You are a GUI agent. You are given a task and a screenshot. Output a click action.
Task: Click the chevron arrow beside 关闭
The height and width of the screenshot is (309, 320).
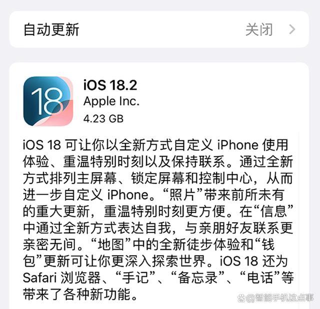[x=292, y=29]
